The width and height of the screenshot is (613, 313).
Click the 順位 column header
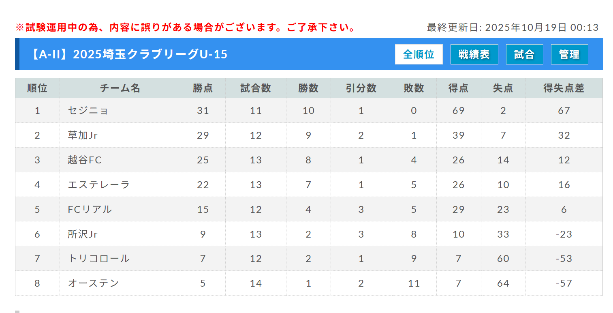click(37, 88)
